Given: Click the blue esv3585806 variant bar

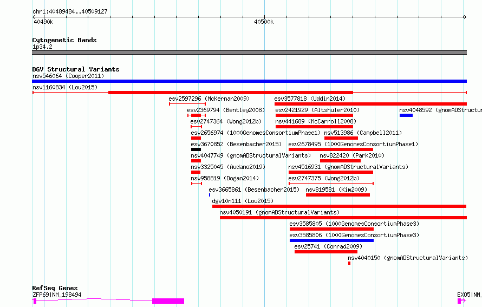Looking at the screenshot, I should pos(331,240).
